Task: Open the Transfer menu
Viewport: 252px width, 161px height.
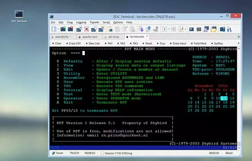Action: tap(95, 22)
